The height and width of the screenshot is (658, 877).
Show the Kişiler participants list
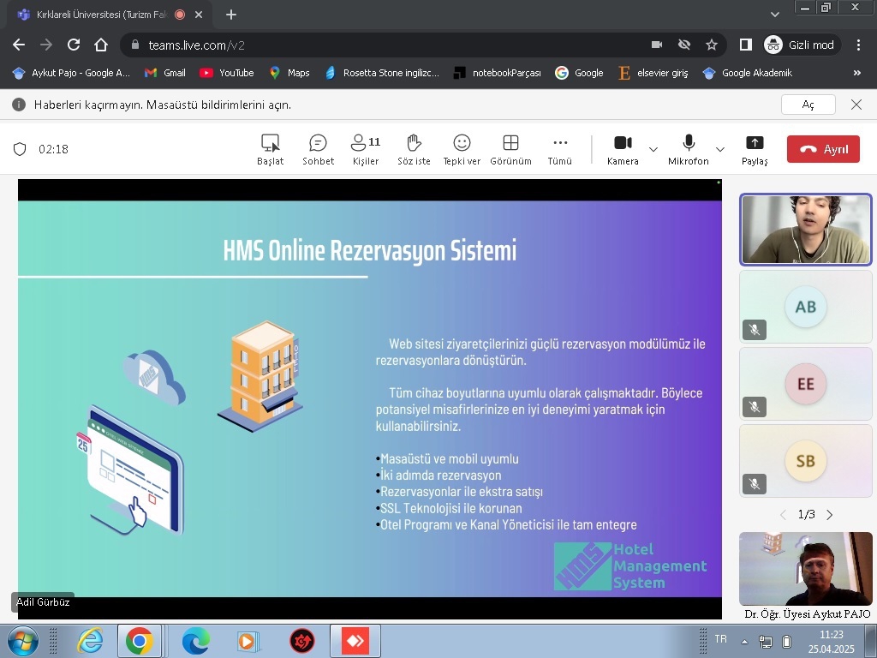tap(366, 149)
